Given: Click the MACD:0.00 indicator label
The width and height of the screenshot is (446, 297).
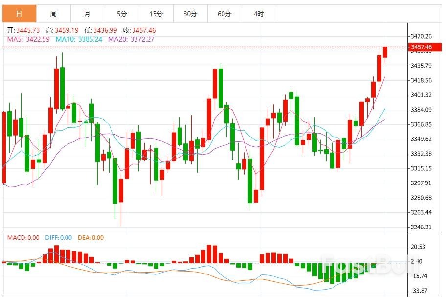Looking at the screenshot, I should click(23, 238).
